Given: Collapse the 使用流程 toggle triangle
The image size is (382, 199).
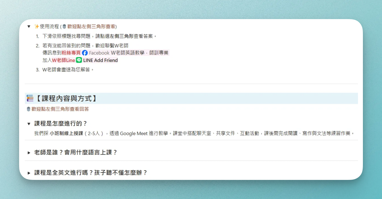Looking at the screenshot, I should point(29,26).
